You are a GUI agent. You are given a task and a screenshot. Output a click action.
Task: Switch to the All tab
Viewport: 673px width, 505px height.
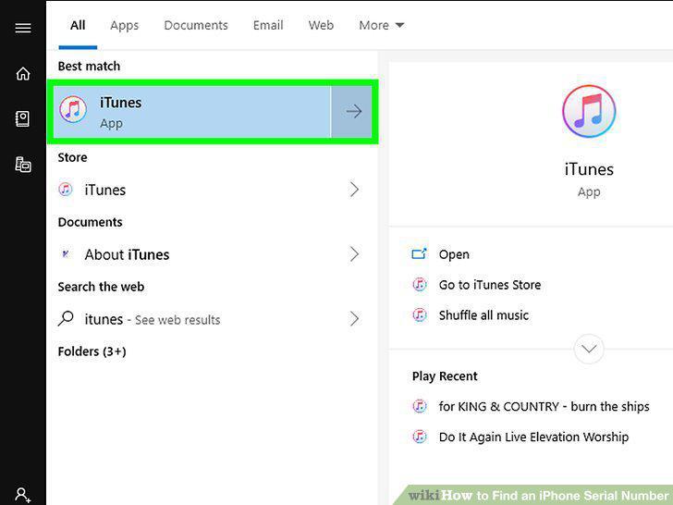click(x=78, y=25)
